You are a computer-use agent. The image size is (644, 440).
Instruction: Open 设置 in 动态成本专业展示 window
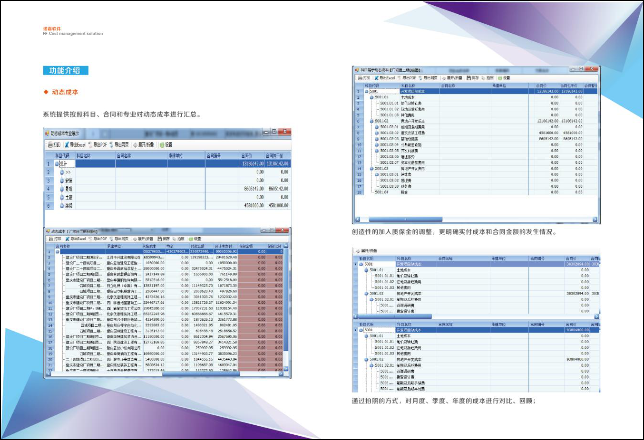[x=166, y=145]
